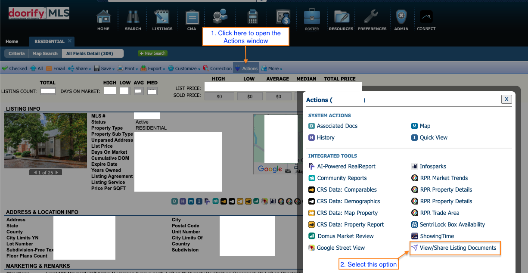Viewport: 528px width, 273px height.
Task: Close the RESIDENTIAL tab
Action: pyautogui.click(x=70, y=41)
